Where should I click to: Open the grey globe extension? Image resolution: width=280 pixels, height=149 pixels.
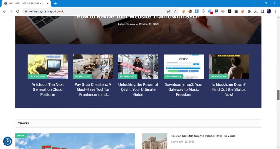click(x=223, y=11)
